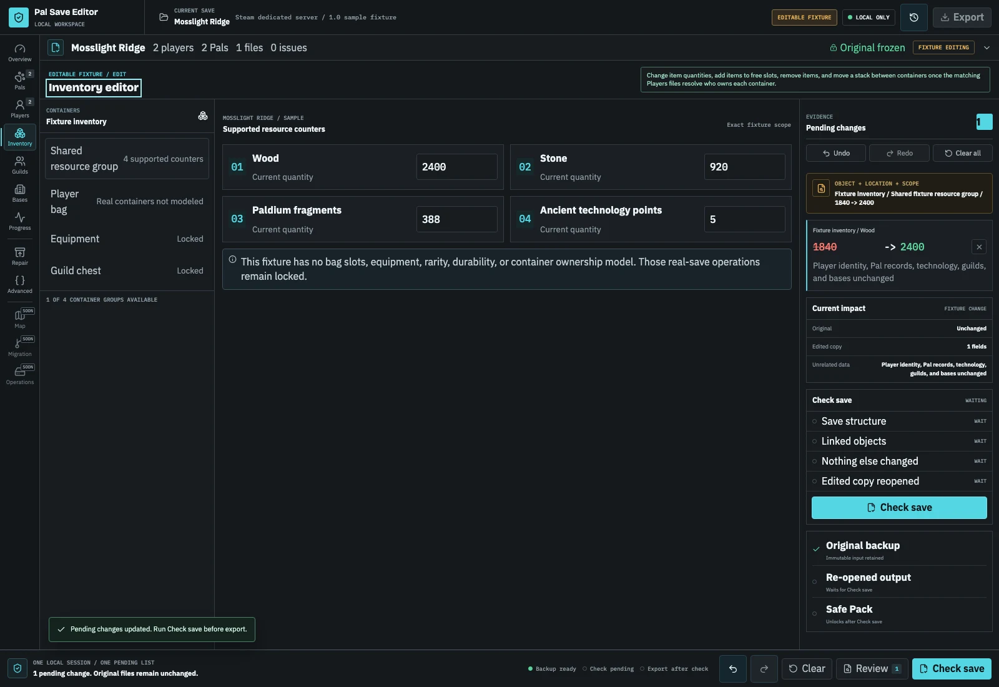This screenshot has height=687, width=999.
Task: Open the Repair sidebar section
Action: point(20,257)
